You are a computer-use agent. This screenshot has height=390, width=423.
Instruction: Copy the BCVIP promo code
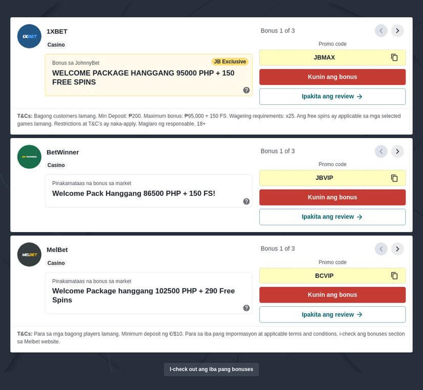coord(394,276)
